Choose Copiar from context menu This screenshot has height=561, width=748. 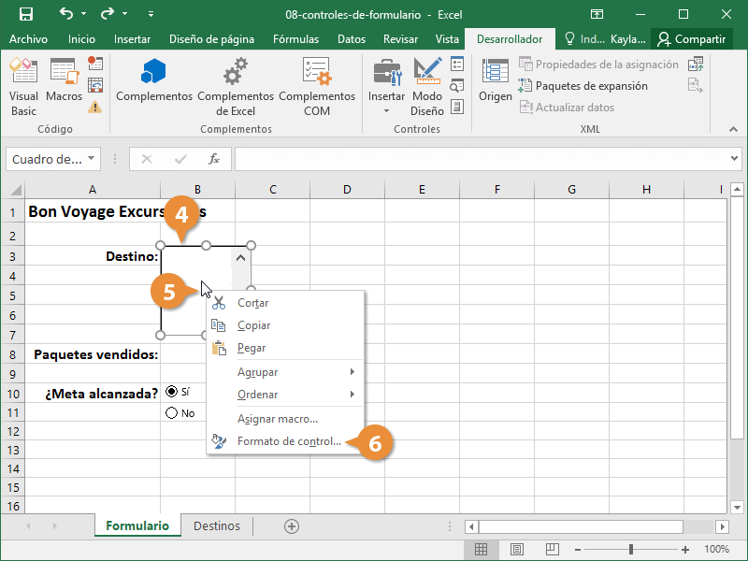pos(285,325)
